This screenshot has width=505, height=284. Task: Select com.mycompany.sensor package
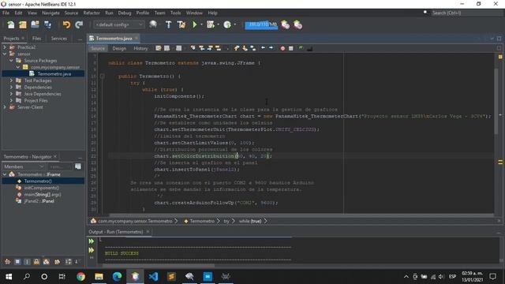click(x=55, y=67)
